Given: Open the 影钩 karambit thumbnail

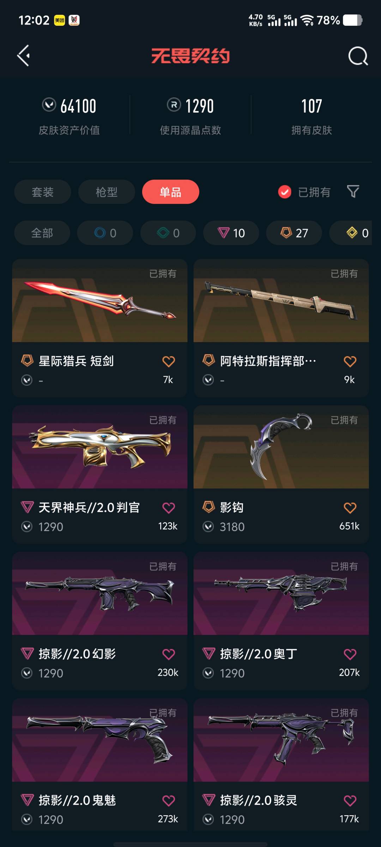Looking at the screenshot, I should tap(281, 447).
